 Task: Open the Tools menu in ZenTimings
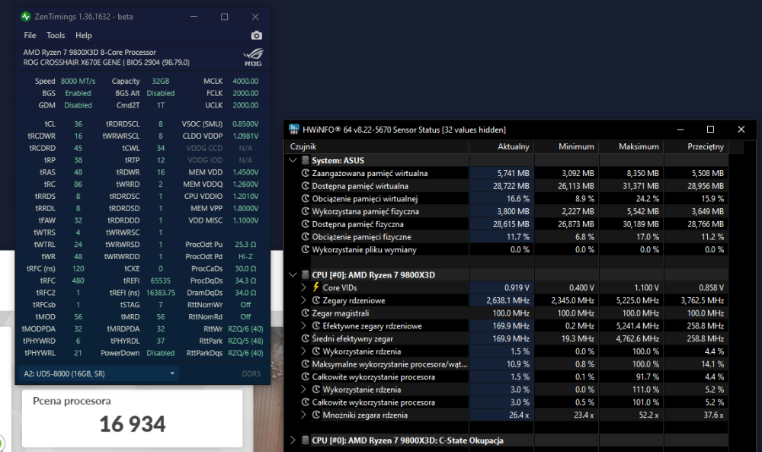click(56, 36)
